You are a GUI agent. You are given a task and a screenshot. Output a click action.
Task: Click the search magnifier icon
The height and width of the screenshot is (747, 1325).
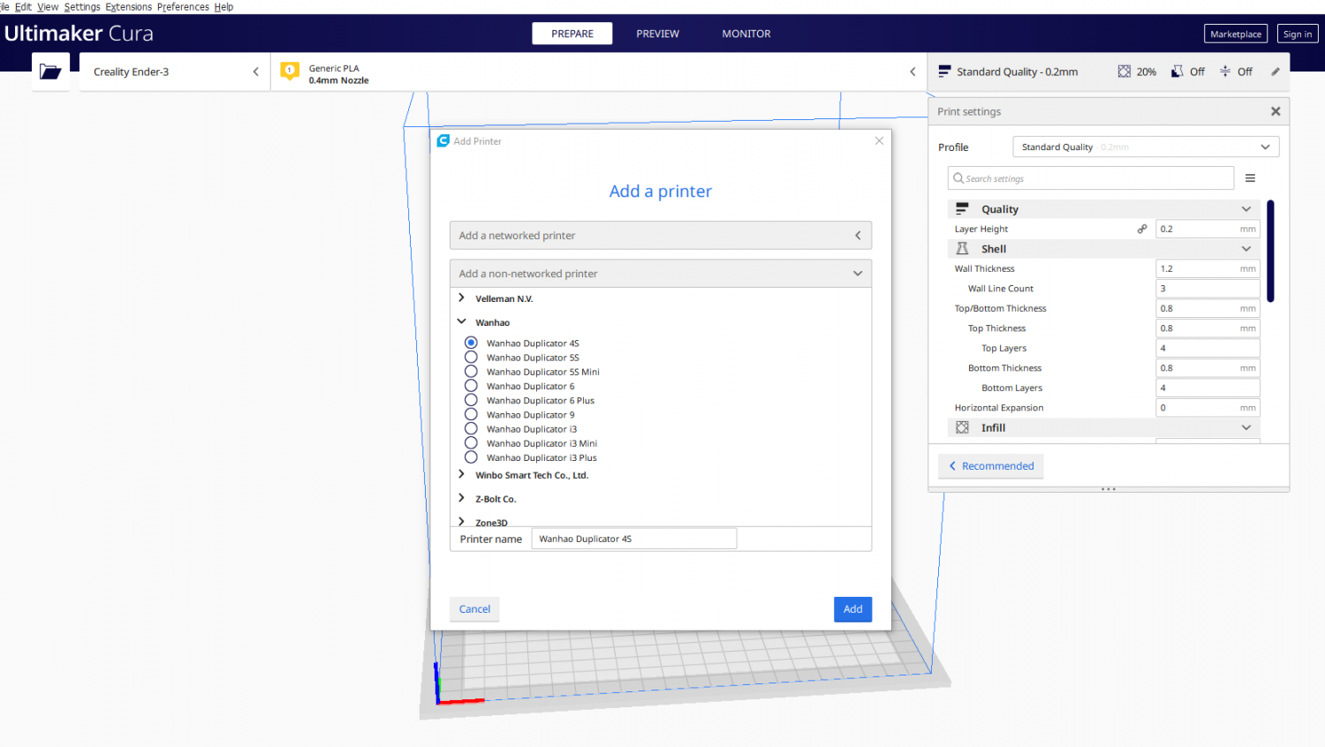[x=958, y=178]
